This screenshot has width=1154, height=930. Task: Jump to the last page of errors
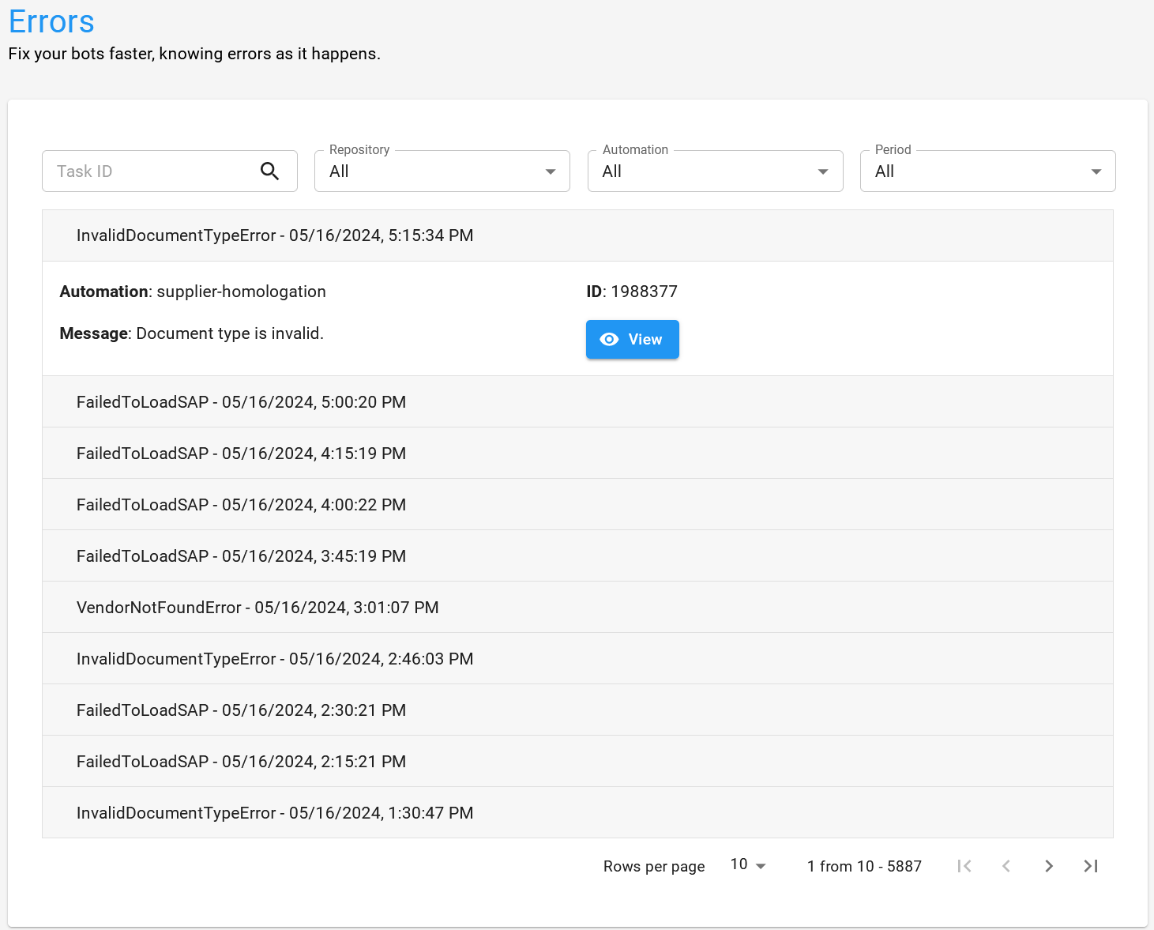(1091, 866)
